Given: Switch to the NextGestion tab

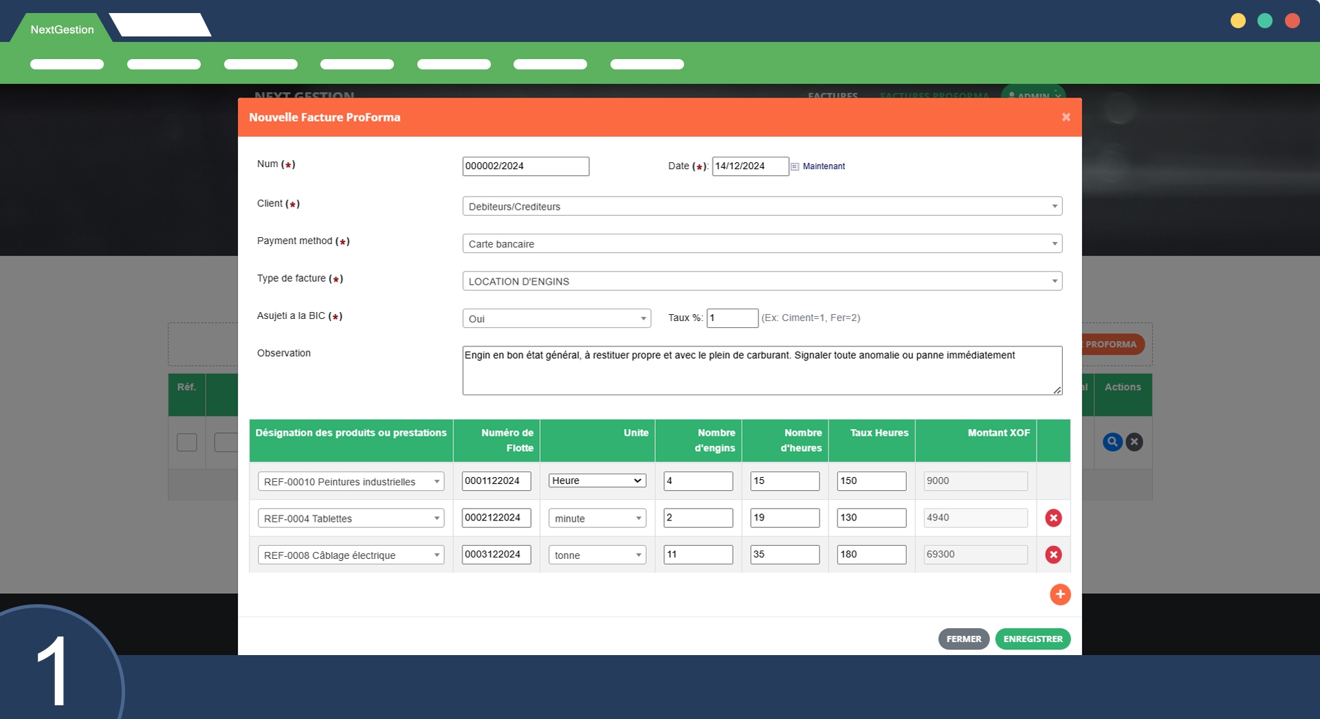Looking at the screenshot, I should (62, 30).
